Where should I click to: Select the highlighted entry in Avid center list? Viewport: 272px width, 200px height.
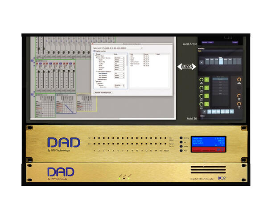click(x=220, y=79)
